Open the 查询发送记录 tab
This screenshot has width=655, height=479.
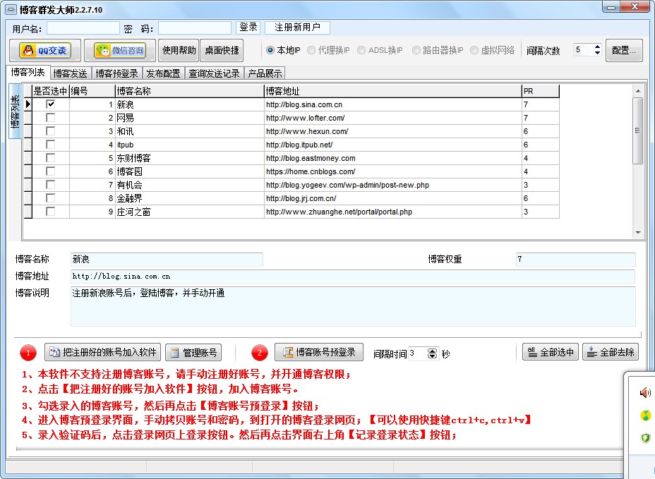[215, 73]
